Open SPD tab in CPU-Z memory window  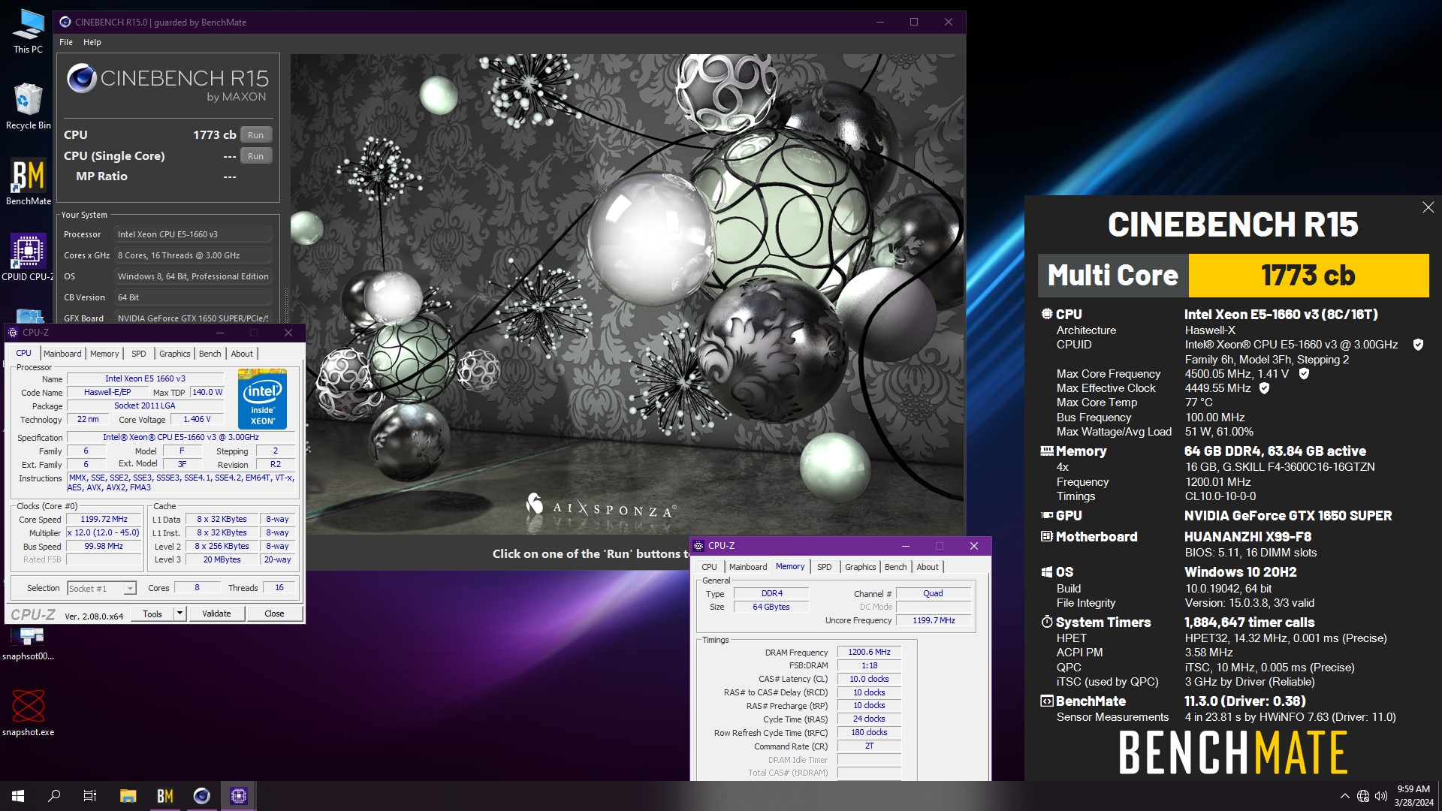pos(824,567)
